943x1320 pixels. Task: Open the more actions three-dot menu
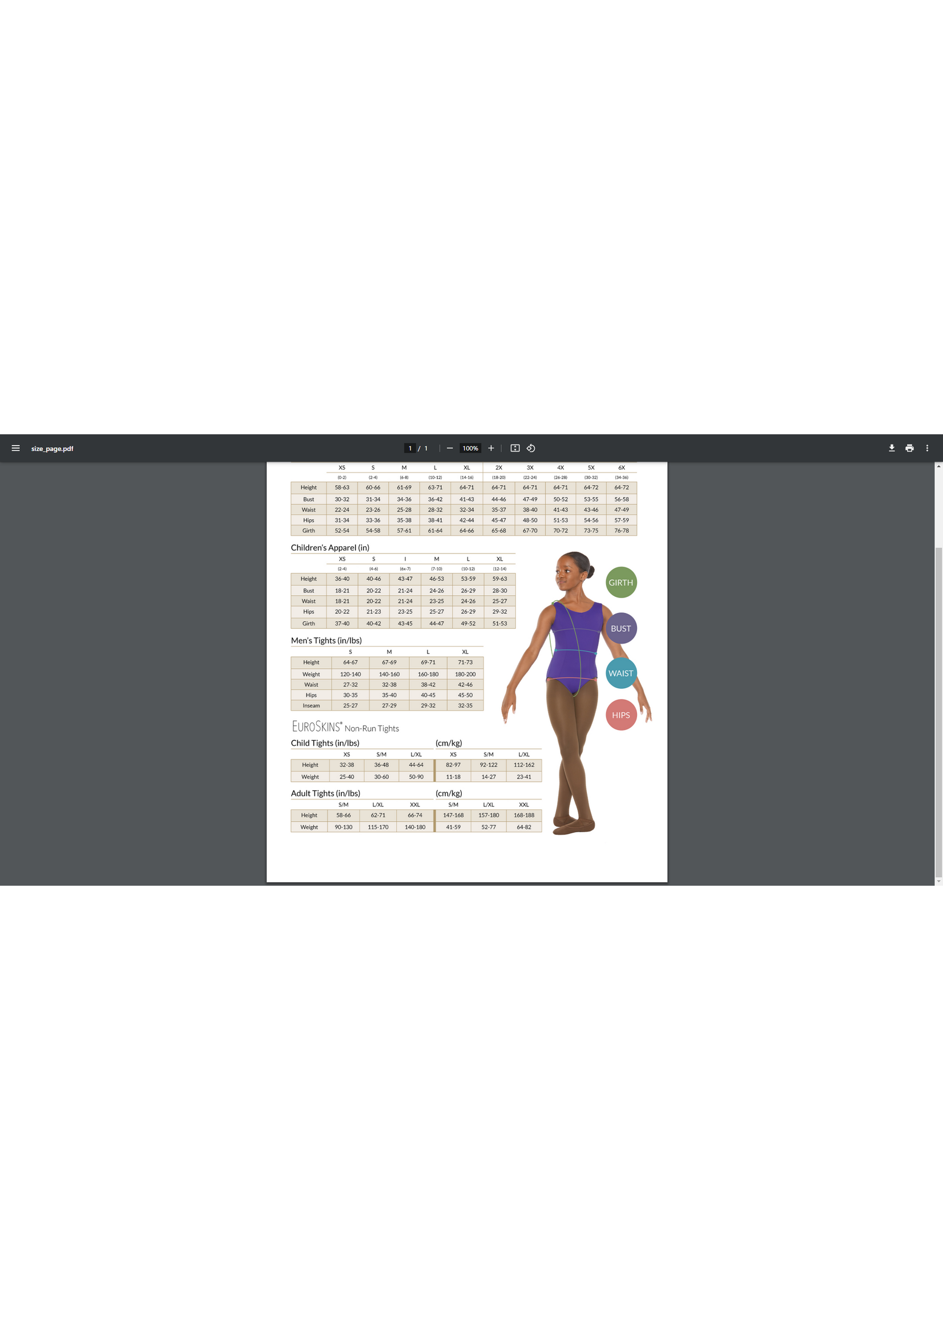927,448
